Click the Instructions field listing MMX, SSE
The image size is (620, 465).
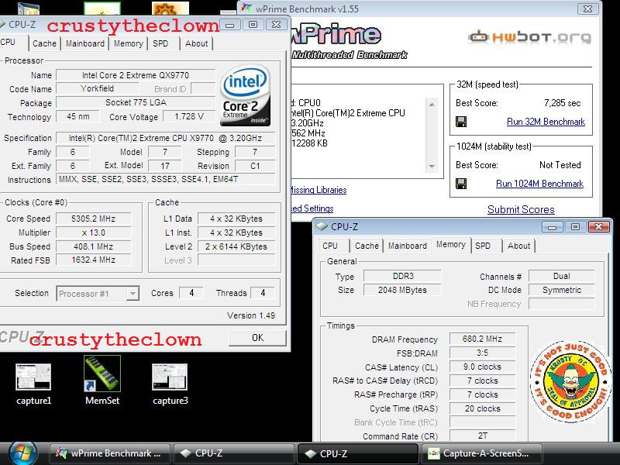coord(165,179)
